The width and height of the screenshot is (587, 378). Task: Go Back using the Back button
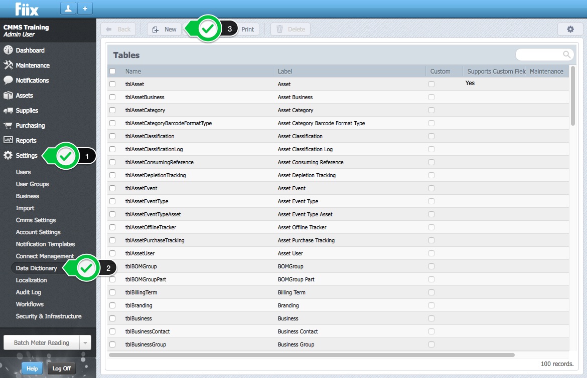pyautogui.click(x=118, y=29)
